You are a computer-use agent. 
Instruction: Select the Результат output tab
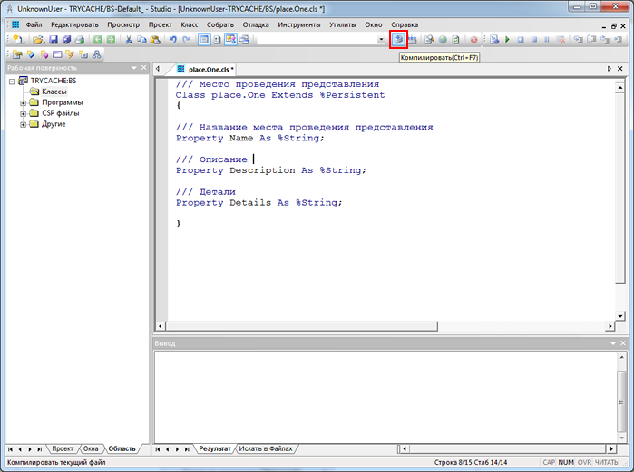tap(214, 448)
